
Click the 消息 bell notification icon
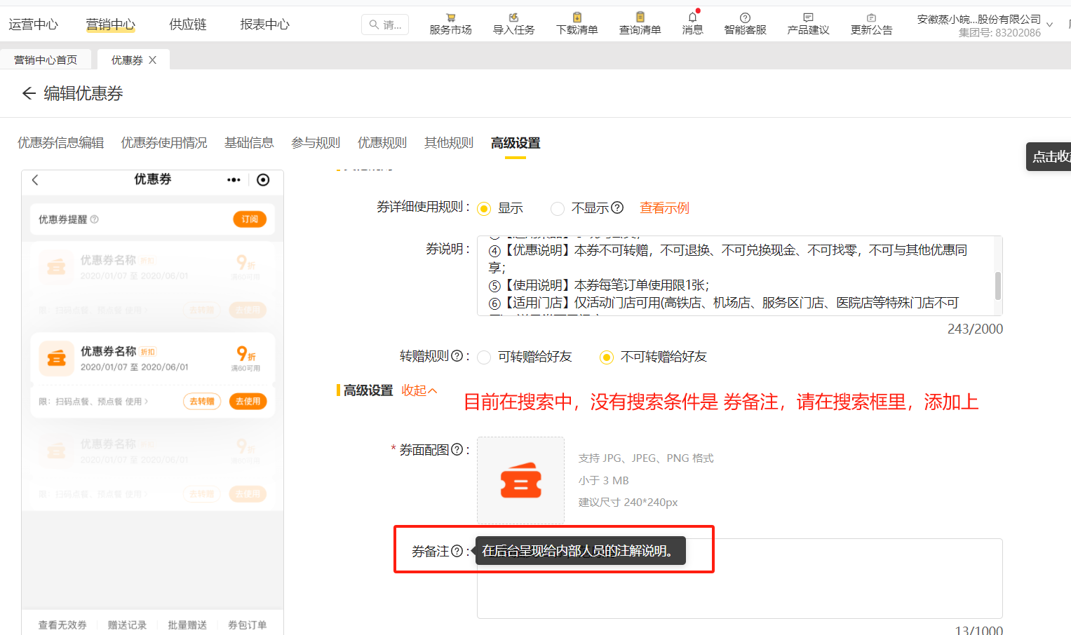[x=692, y=18]
